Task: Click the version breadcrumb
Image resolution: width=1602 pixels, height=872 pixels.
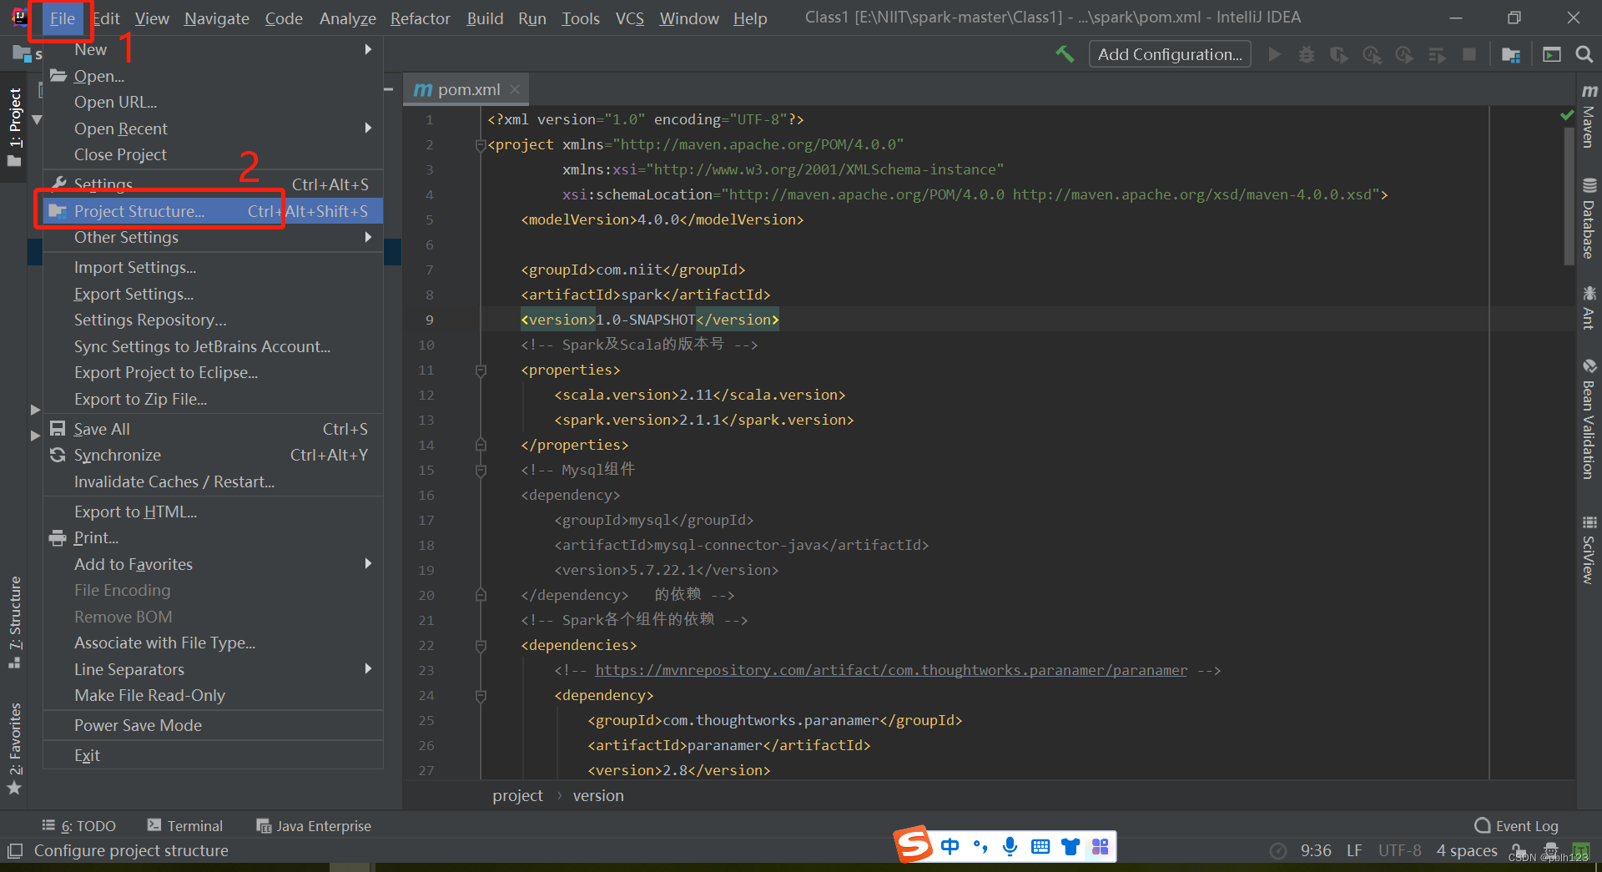Action: click(598, 795)
